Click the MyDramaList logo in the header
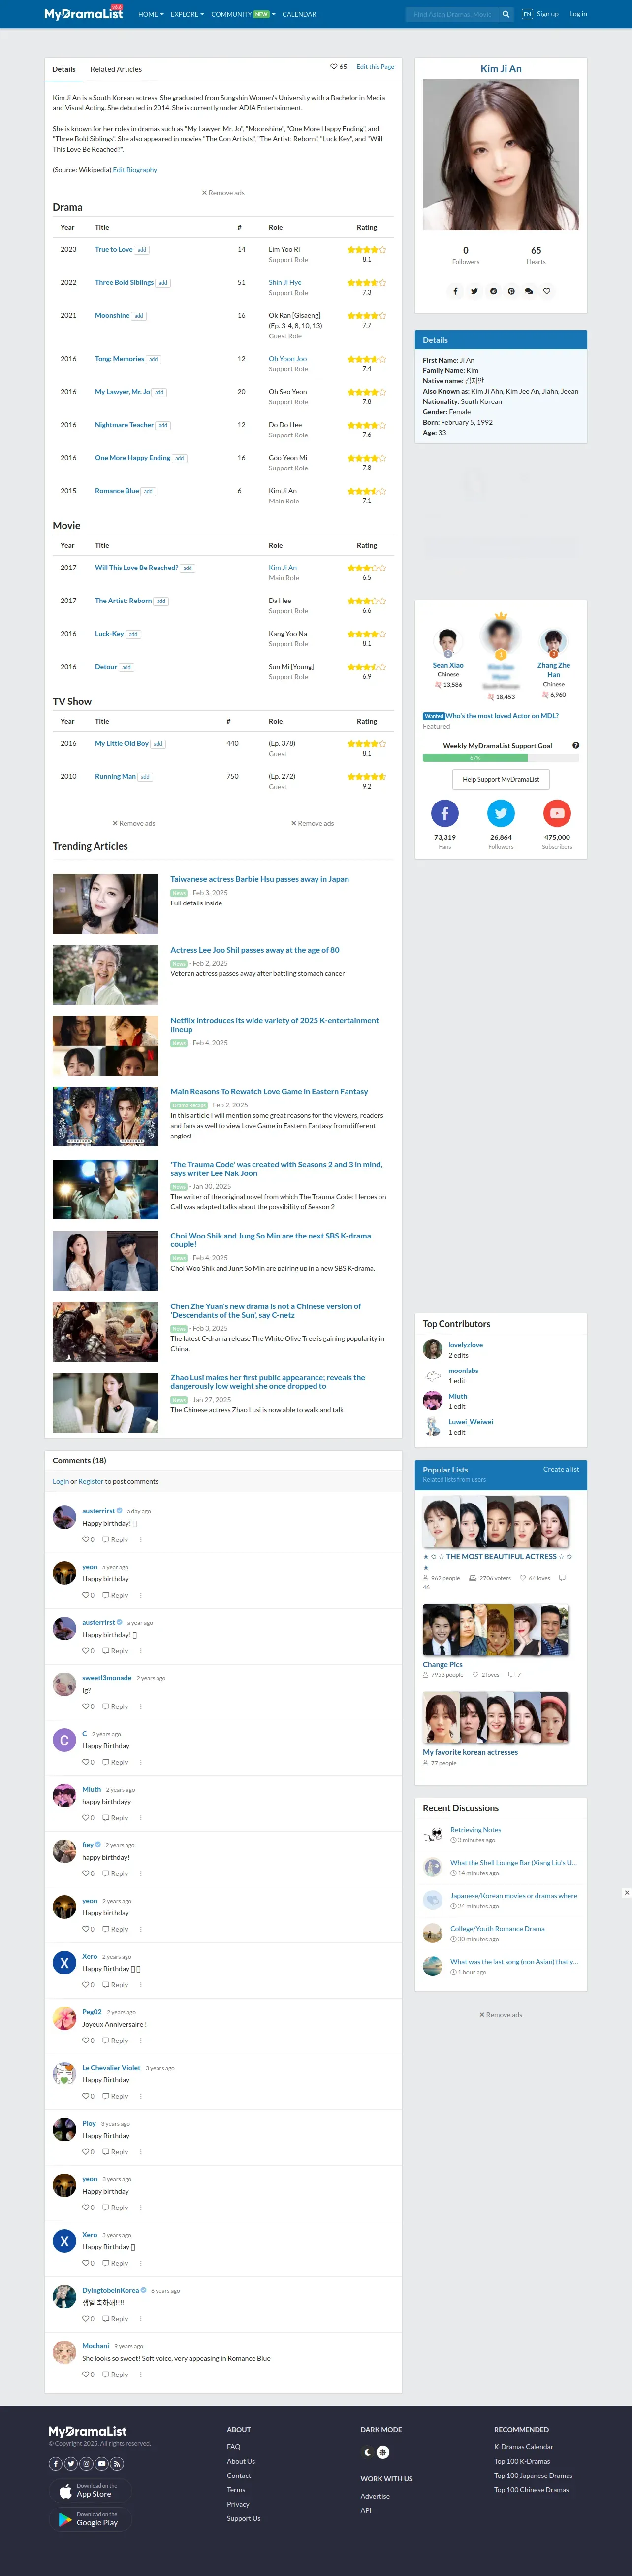Viewport: 632px width, 2576px height. 84,14
